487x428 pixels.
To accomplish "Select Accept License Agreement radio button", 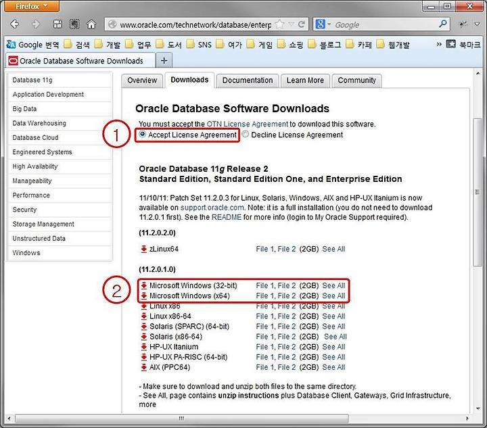I will click(142, 134).
